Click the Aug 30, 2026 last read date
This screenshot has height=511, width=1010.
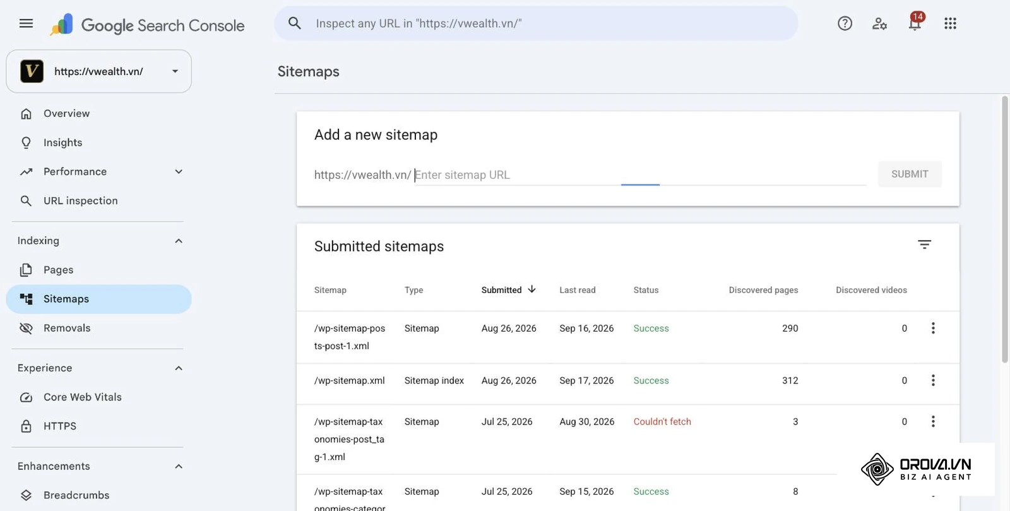[586, 421]
